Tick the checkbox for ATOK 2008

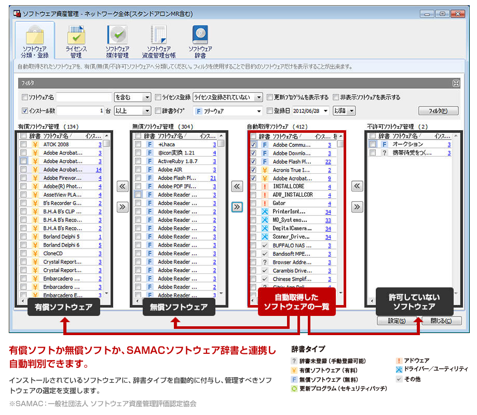[x=23, y=144]
